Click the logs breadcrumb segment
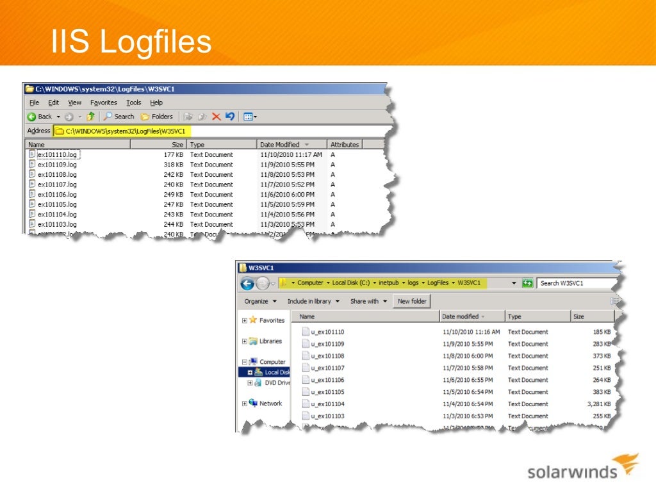Screen dimensions: 656x492 coord(413,283)
